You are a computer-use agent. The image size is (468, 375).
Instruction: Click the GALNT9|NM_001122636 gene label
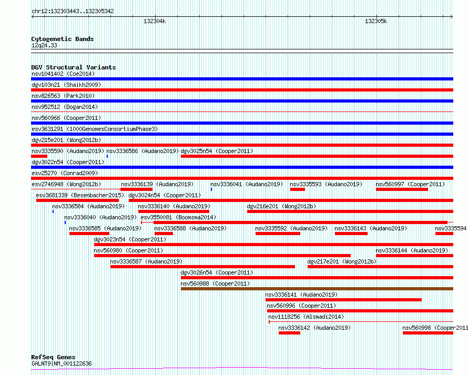point(62,363)
